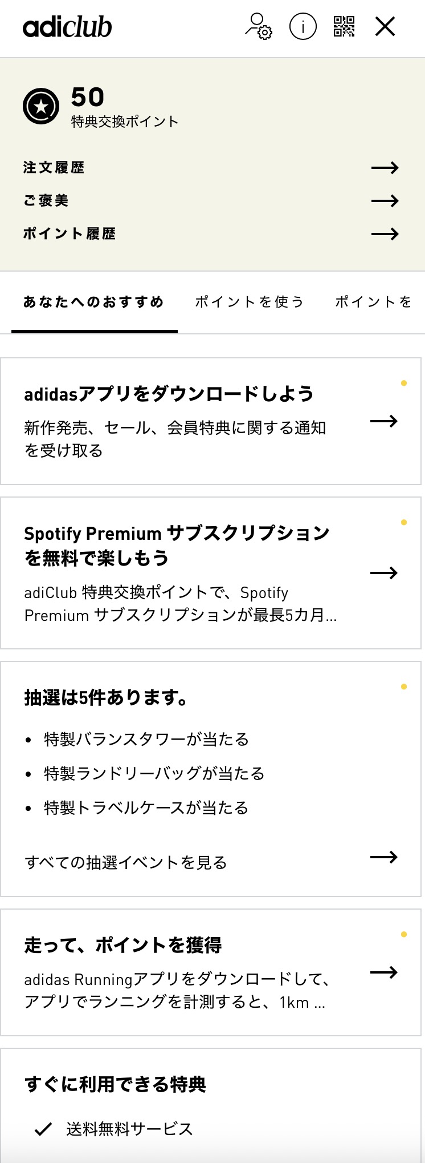
Task: Click arrow on Spotify Premium card
Action: point(383,573)
